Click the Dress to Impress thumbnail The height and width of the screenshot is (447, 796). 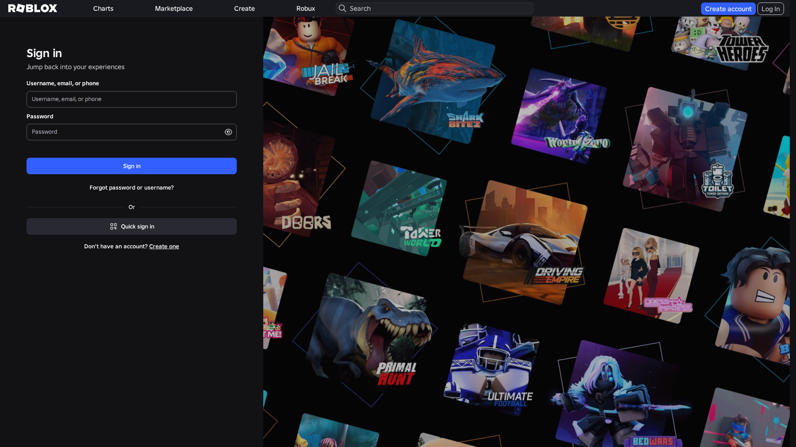coord(652,276)
